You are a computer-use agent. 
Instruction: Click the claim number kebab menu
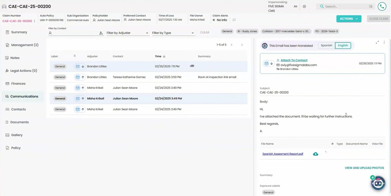pos(34,21)
